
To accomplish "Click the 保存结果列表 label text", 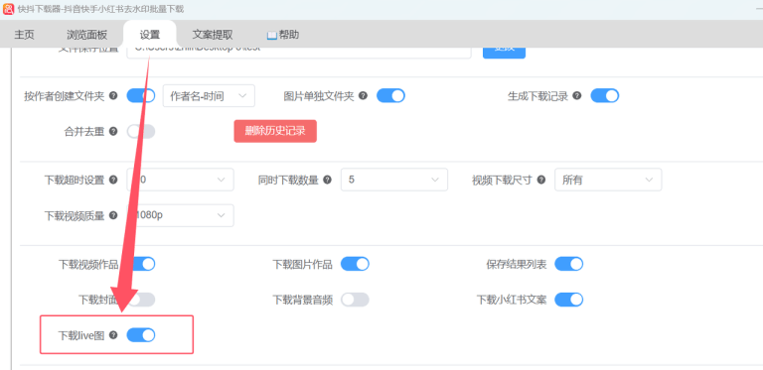I will [517, 264].
